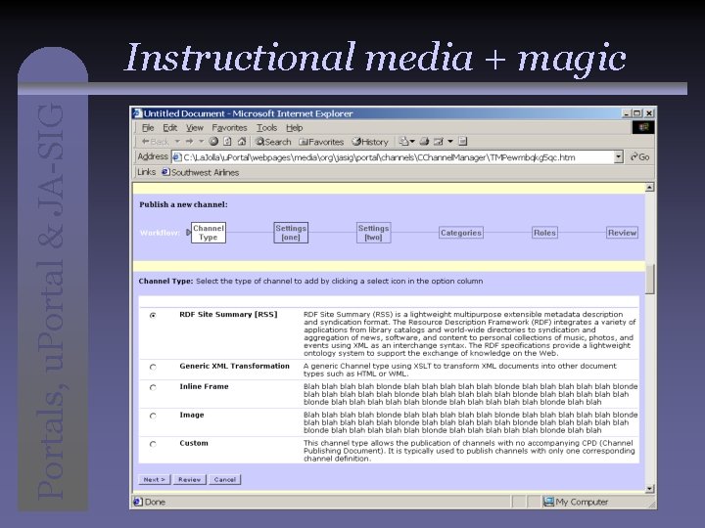705x528 pixels.
Task: Open the History toolbar button
Action: click(370, 142)
